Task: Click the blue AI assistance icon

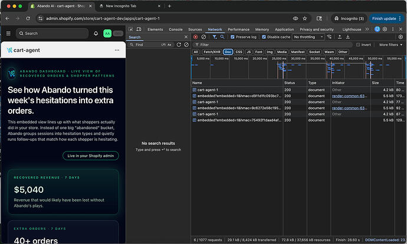Action: tap(377, 29)
